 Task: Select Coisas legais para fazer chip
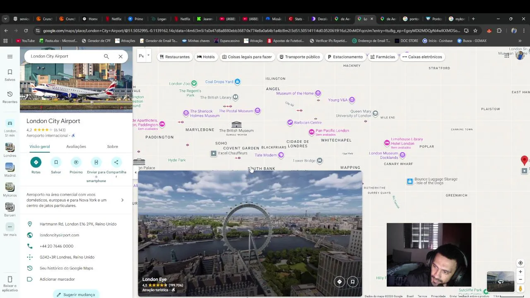click(247, 57)
